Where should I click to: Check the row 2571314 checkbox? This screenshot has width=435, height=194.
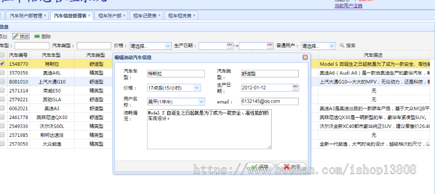2,90
